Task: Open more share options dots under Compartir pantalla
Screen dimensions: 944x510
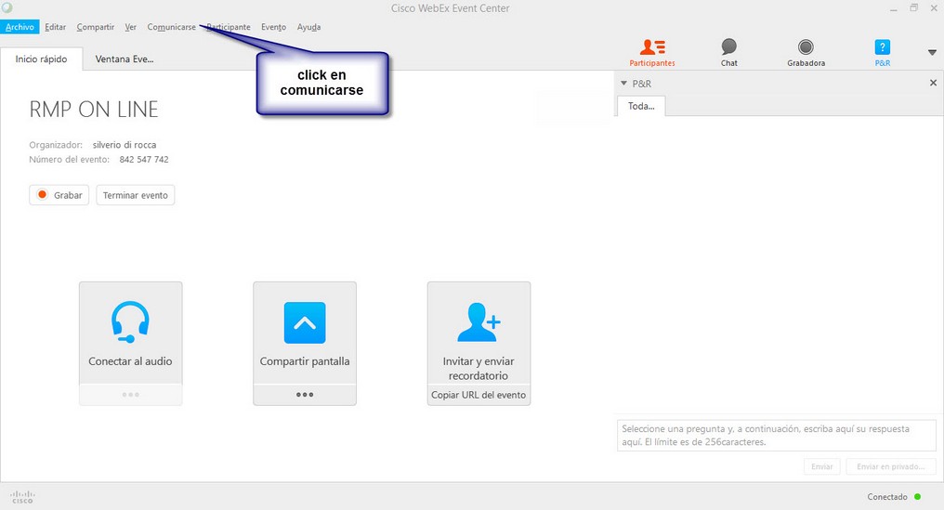Action: (x=305, y=395)
